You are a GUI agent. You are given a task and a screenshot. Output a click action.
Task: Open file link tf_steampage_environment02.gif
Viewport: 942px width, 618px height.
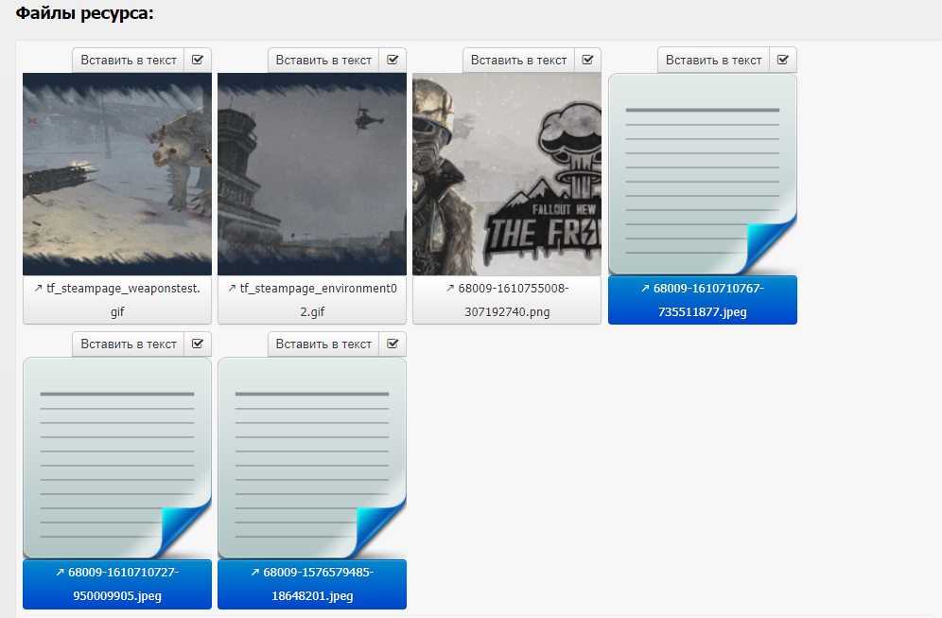pos(312,300)
